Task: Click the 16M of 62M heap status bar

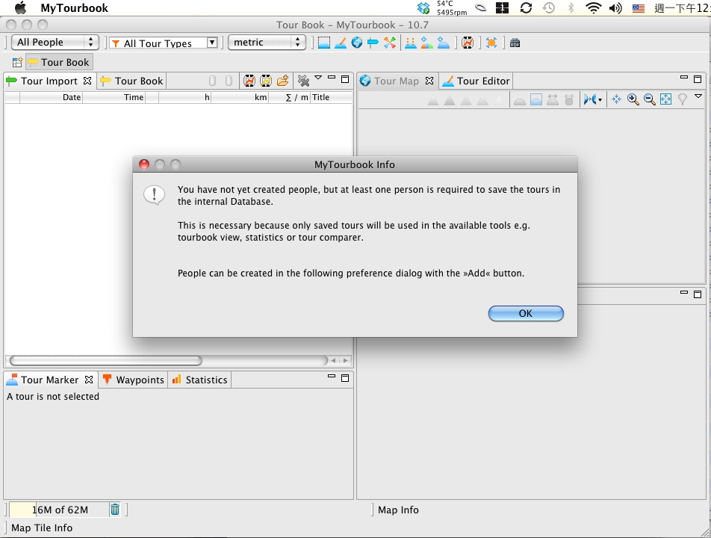Action: pos(59,510)
